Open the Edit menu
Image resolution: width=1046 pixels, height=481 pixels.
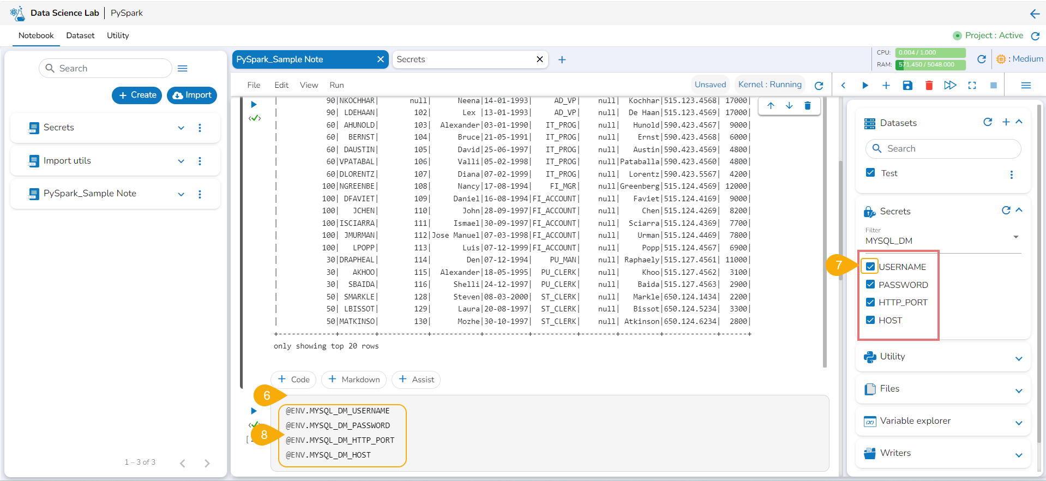(x=281, y=85)
